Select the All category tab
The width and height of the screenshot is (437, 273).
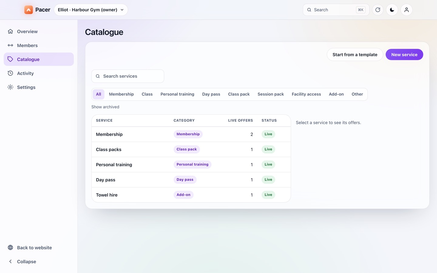[x=99, y=94]
